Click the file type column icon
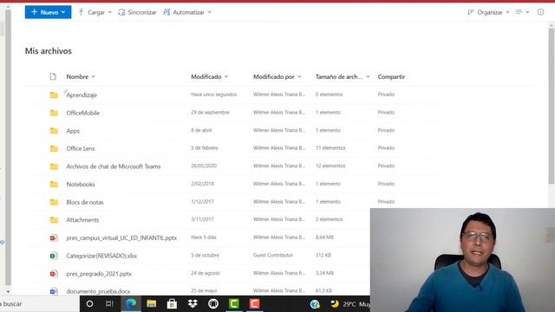The width and height of the screenshot is (555, 312). 53,76
